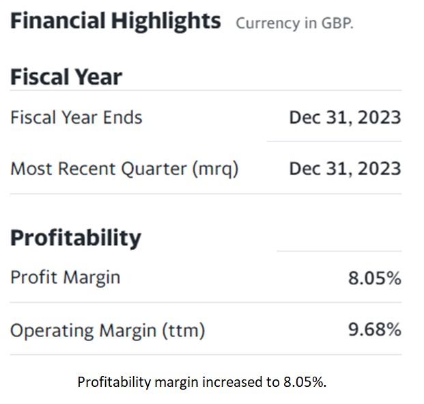Viewport: 424px width, 404px height.
Task: Click the Operating Margin row label
Action: (x=107, y=330)
